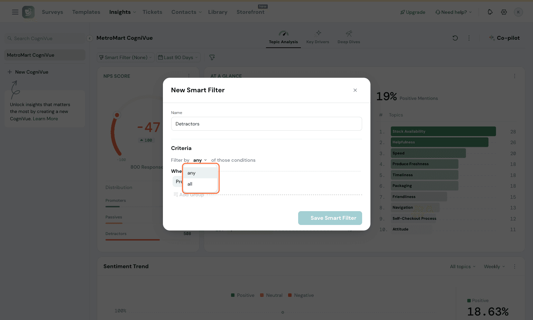
Task: Open the Deep Dives tab
Action: 349,37
